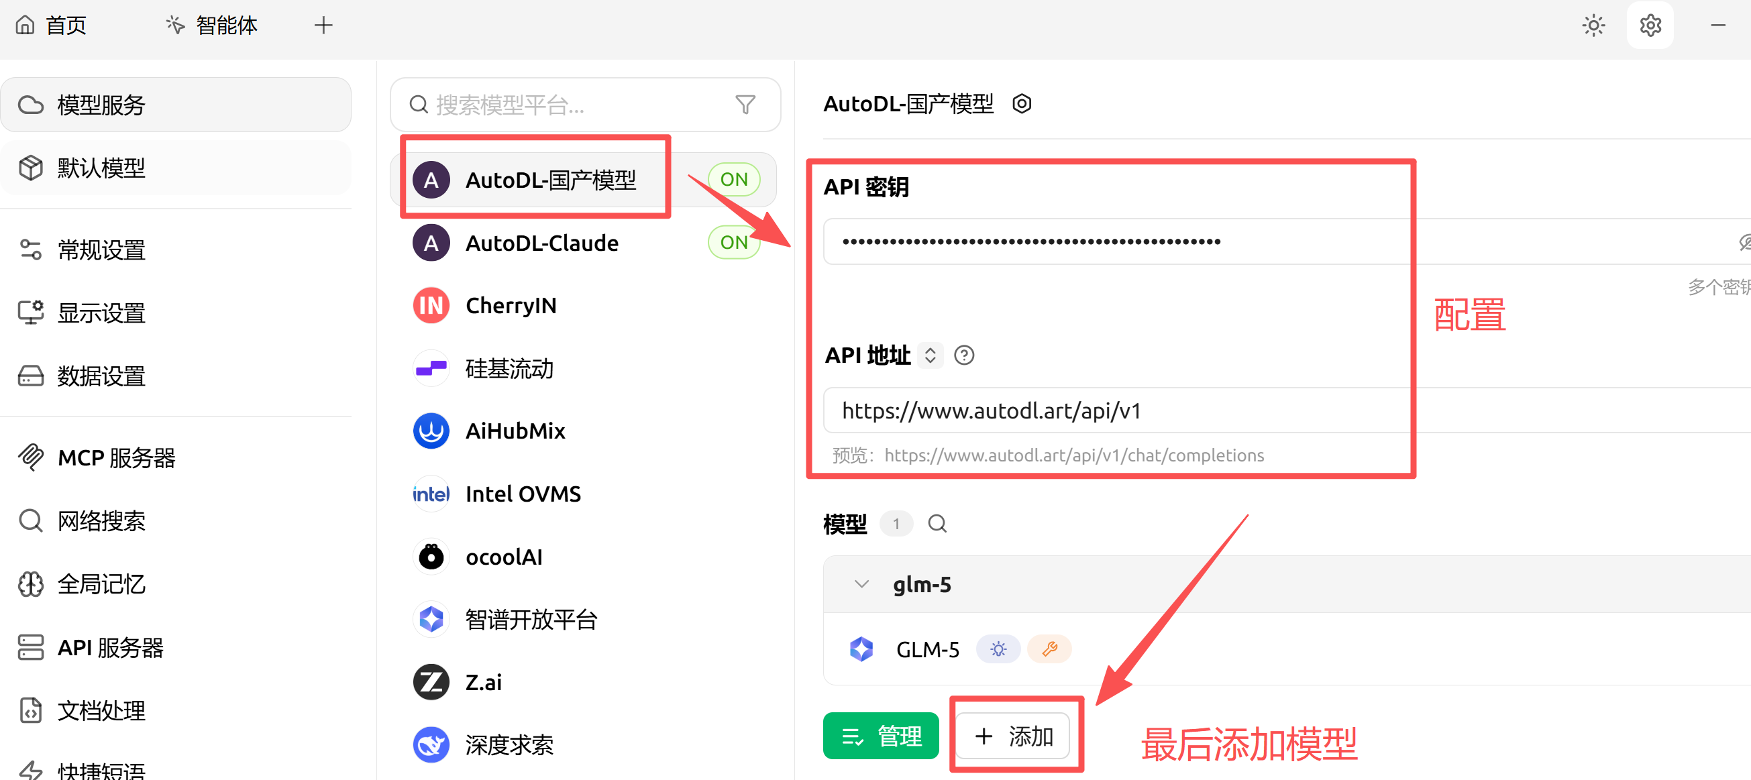The height and width of the screenshot is (780, 1751).
Task: Collapse the glm-5 model group
Action: [861, 584]
